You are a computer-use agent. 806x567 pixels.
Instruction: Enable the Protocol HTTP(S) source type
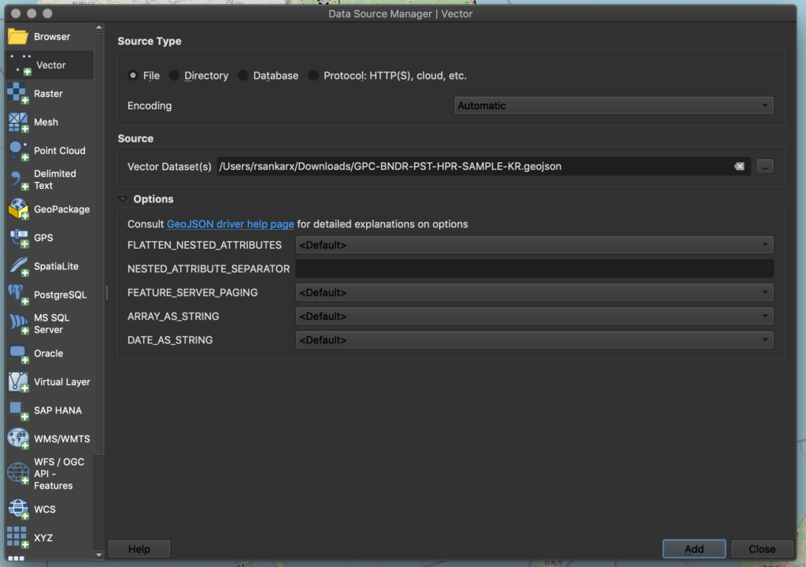(313, 75)
